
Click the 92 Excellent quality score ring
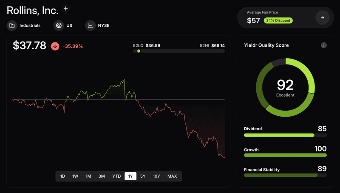point(285,87)
